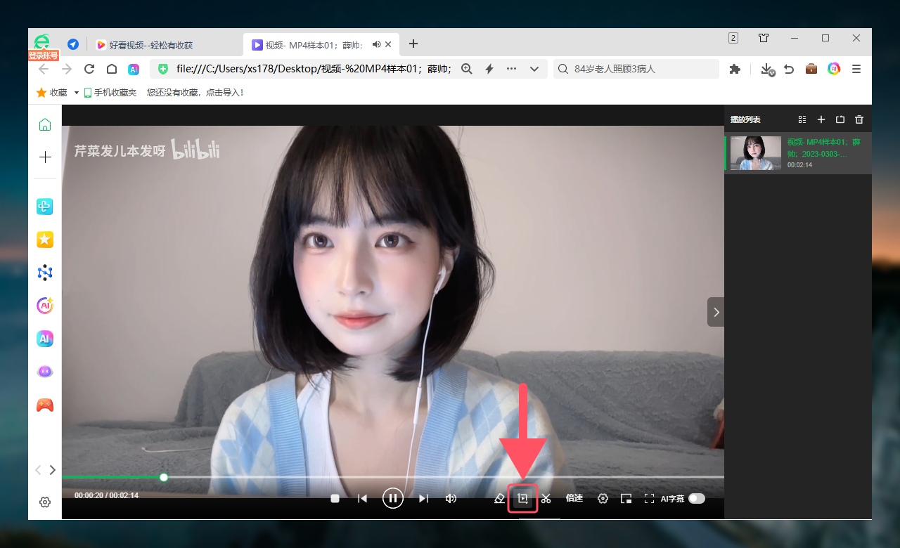Mute the player volume
Image resolution: width=900 pixels, height=548 pixels.
point(451,498)
